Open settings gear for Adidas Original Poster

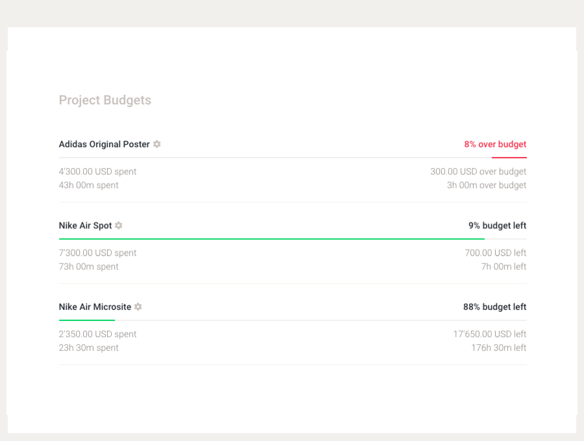[156, 144]
